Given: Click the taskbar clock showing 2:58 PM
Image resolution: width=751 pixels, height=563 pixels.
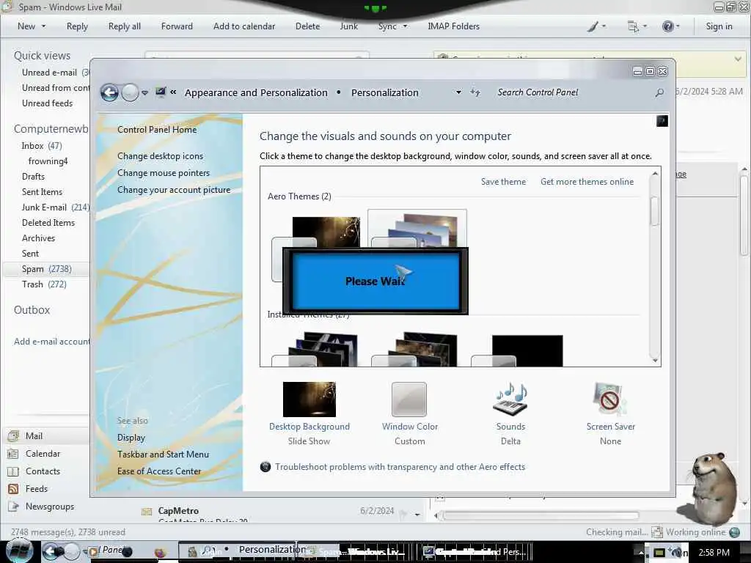Looking at the screenshot, I should coord(714,552).
